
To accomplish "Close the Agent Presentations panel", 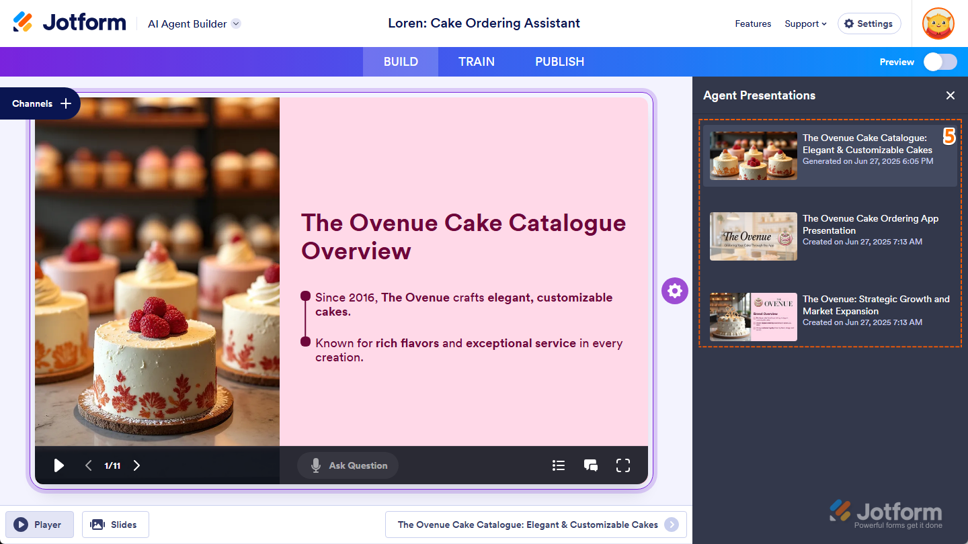I will click(950, 95).
